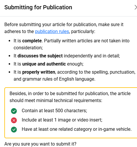Click the bold 'discusses the subject' phrase
137x147 pixels.
[x=40, y=56]
